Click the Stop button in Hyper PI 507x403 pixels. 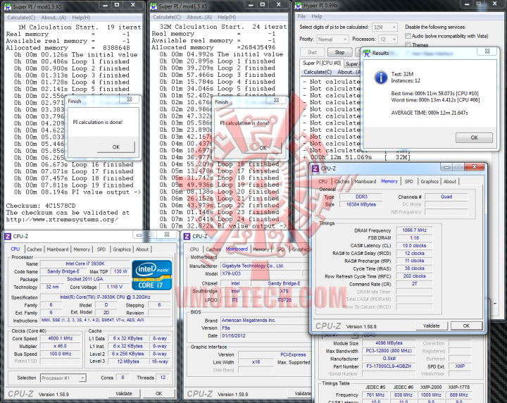click(339, 52)
